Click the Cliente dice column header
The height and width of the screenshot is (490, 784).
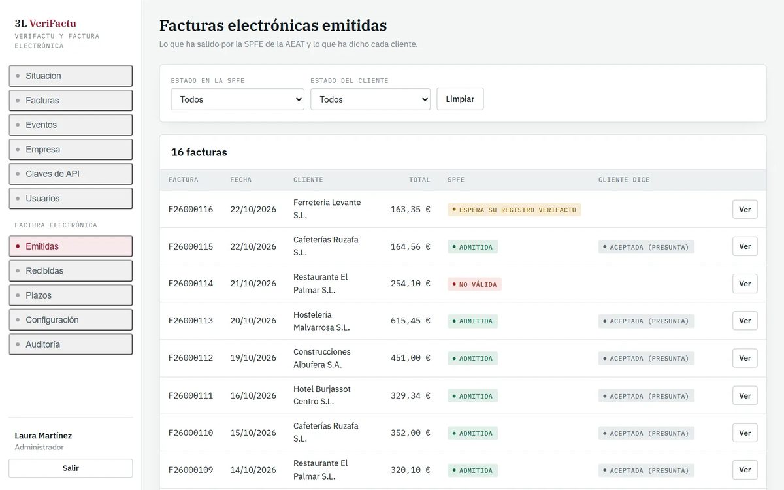[x=624, y=180]
